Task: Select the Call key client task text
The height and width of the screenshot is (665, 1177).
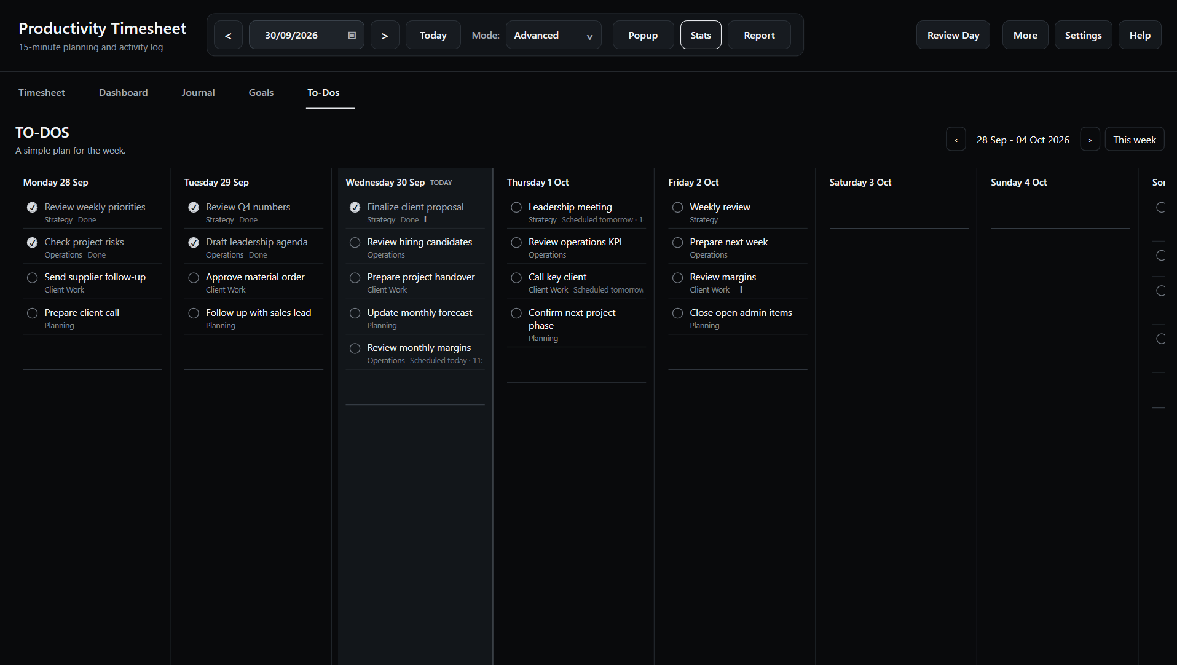Action: coord(557,277)
